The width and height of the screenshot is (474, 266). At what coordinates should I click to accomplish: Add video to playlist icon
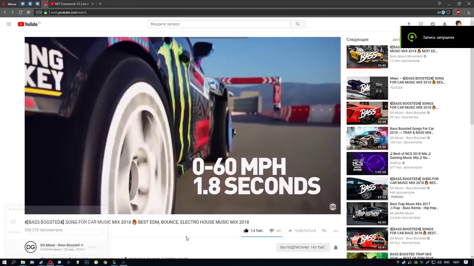[x=324, y=231]
